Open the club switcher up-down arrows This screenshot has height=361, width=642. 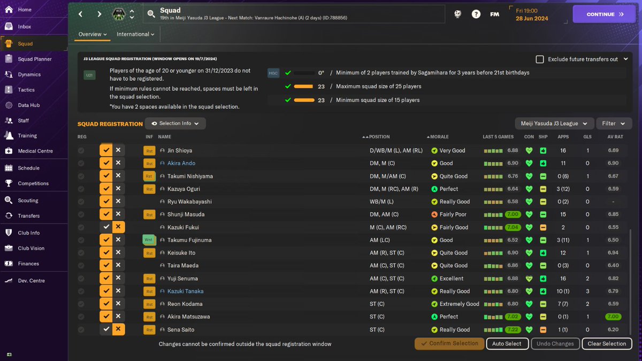tap(132, 14)
